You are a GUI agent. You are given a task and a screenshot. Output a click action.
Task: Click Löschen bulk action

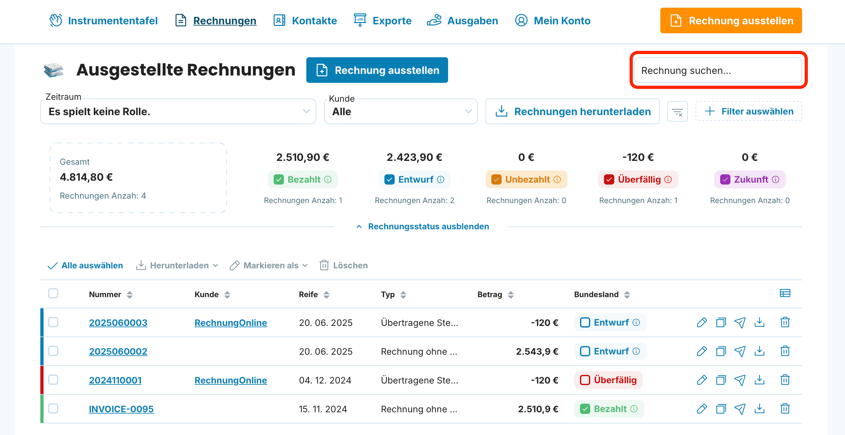pos(343,265)
